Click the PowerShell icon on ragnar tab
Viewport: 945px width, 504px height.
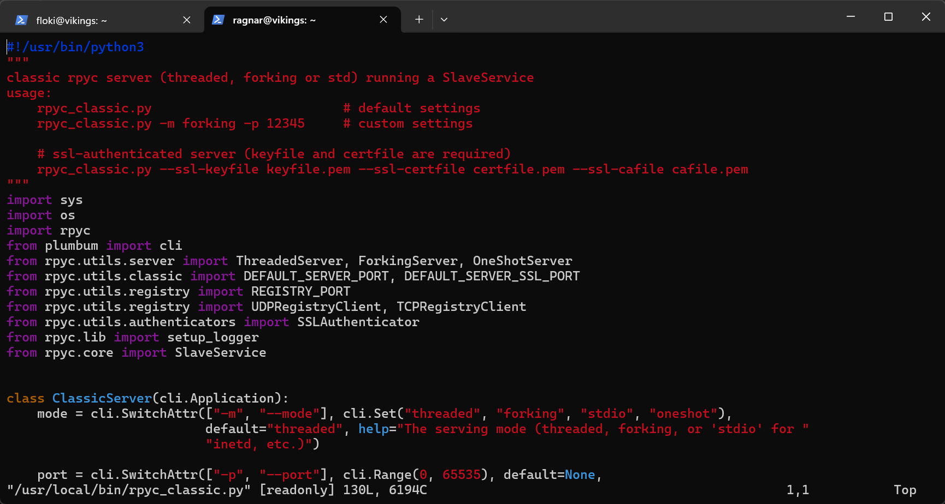click(218, 20)
